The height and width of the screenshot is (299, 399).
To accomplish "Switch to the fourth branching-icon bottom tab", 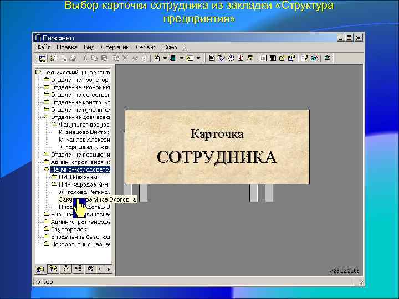I will 78,269.
